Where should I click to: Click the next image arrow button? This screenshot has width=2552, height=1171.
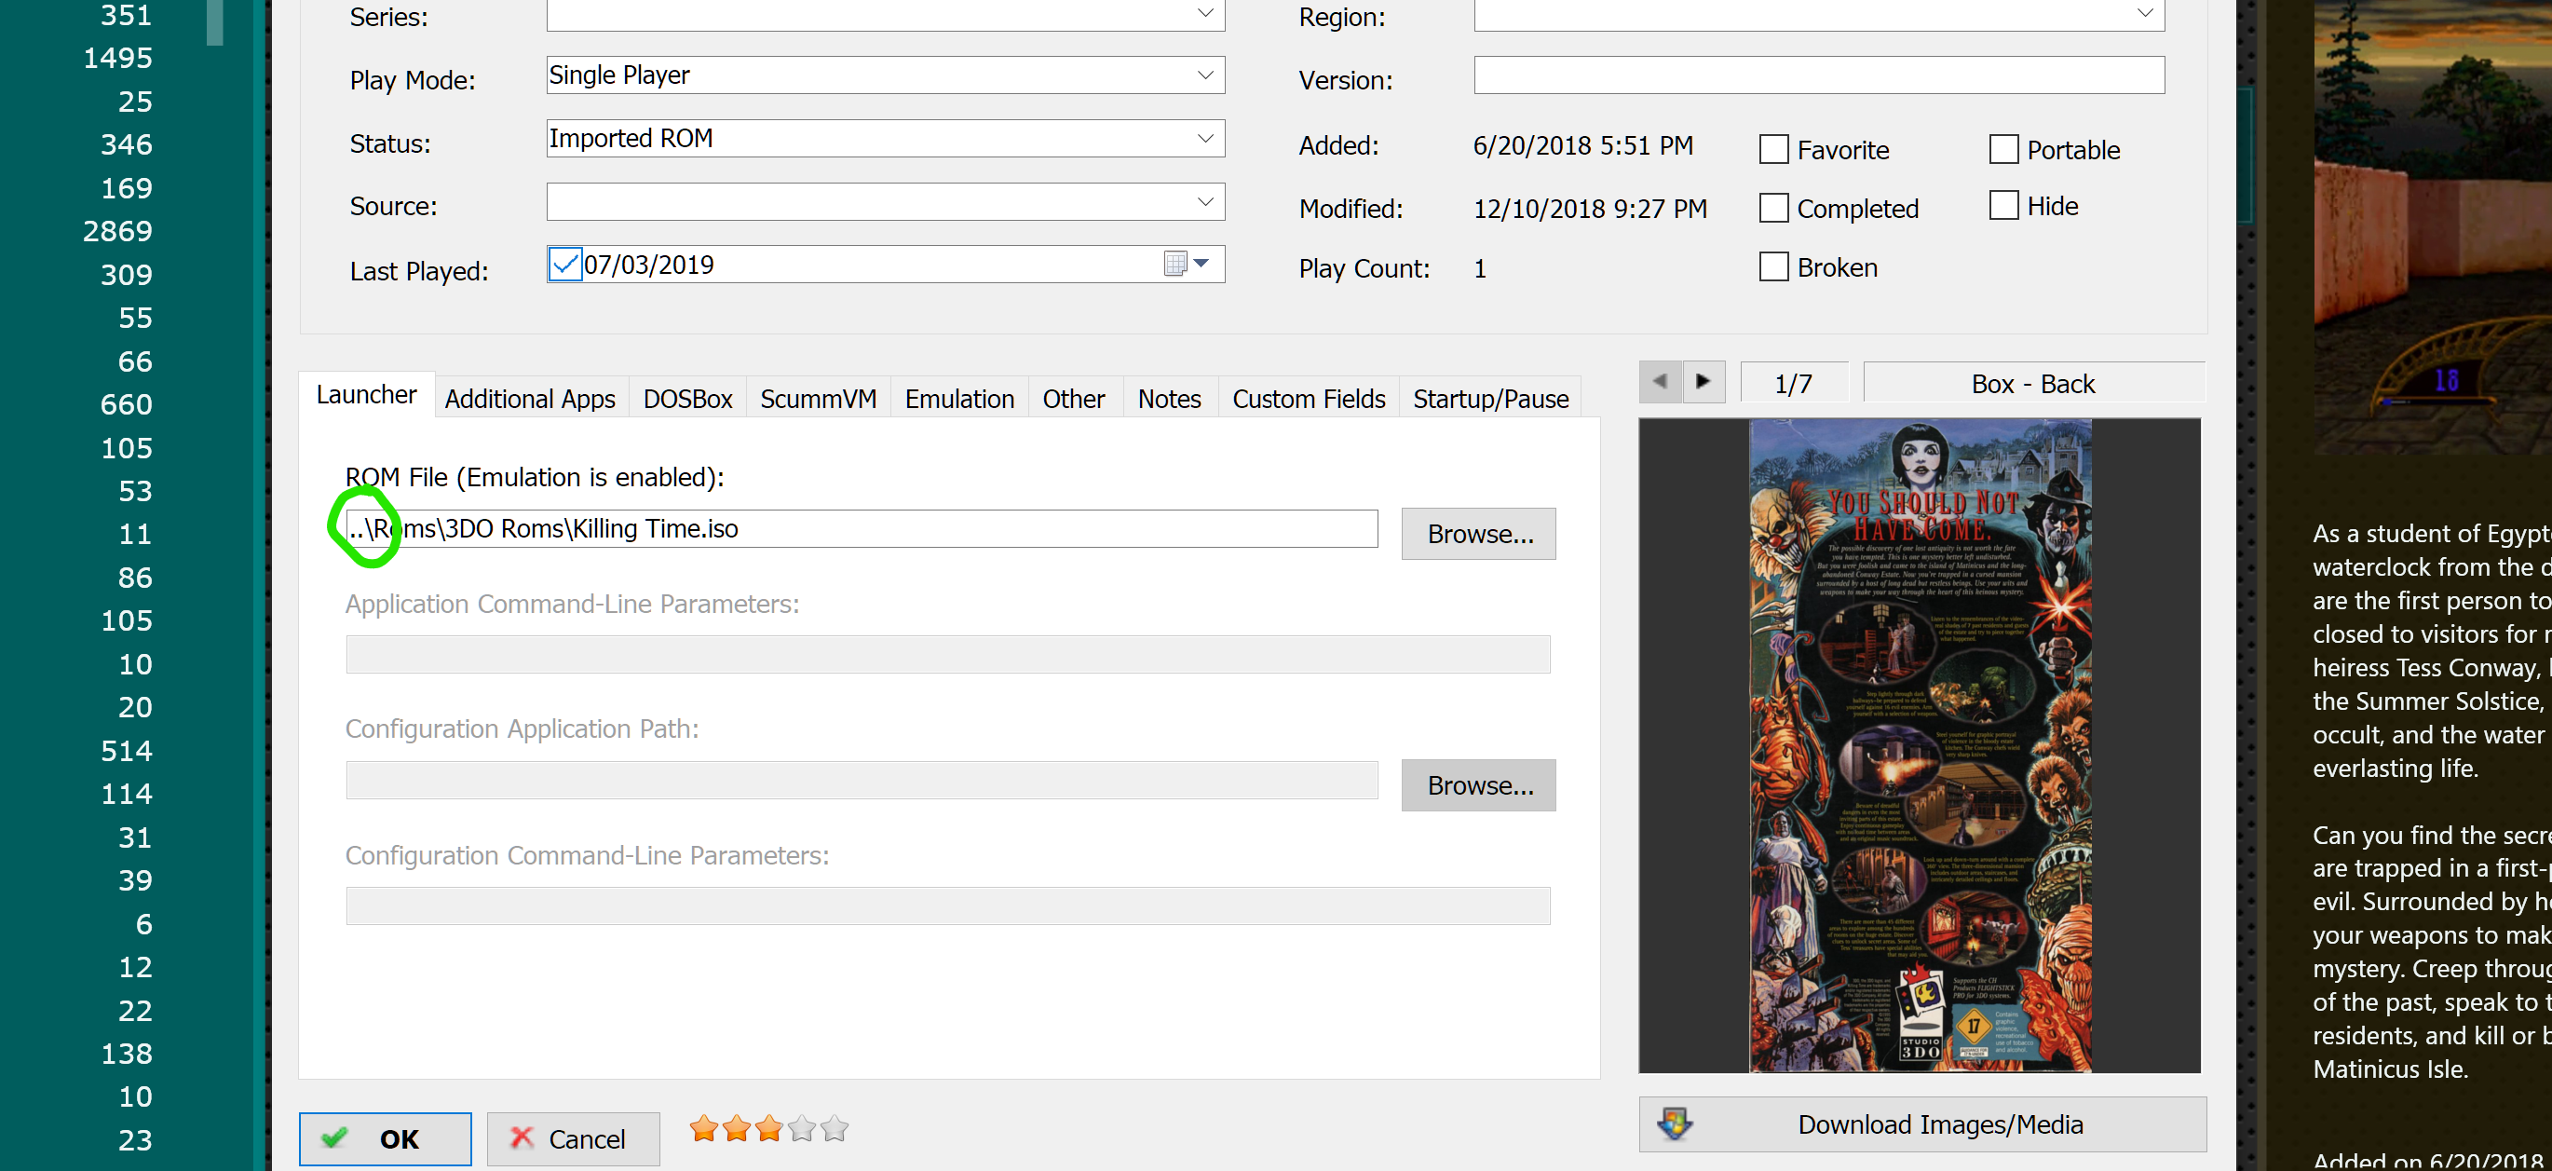pyautogui.click(x=1703, y=381)
